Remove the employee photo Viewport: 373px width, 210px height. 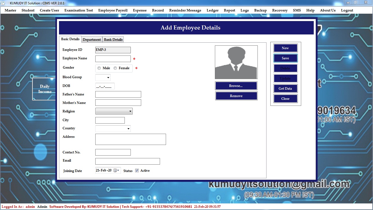click(x=236, y=96)
